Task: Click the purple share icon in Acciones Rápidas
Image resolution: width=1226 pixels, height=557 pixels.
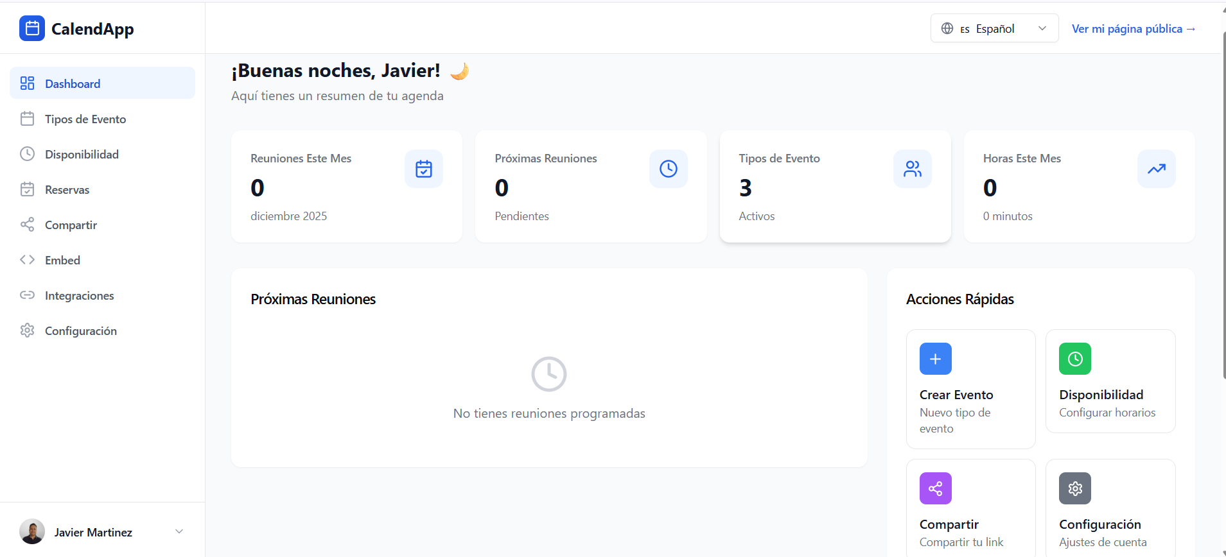Action: 936,488
